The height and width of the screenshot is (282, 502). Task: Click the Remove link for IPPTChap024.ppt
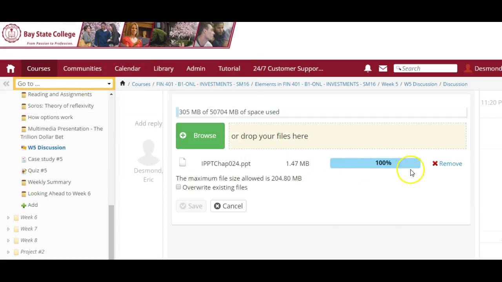(450, 163)
